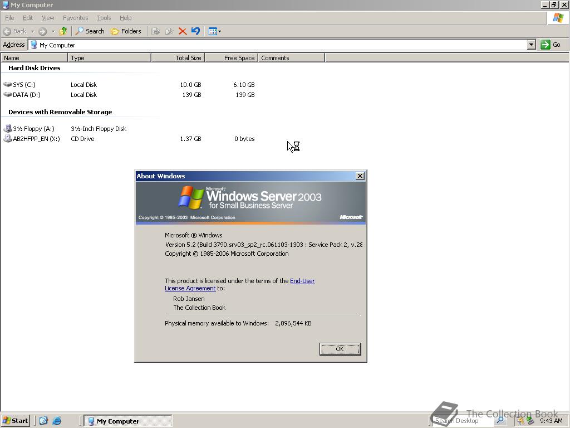Image resolution: width=570 pixels, height=428 pixels.
Task: Click the Show Desktop quick launch icon
Action: (x=43, y=421)
